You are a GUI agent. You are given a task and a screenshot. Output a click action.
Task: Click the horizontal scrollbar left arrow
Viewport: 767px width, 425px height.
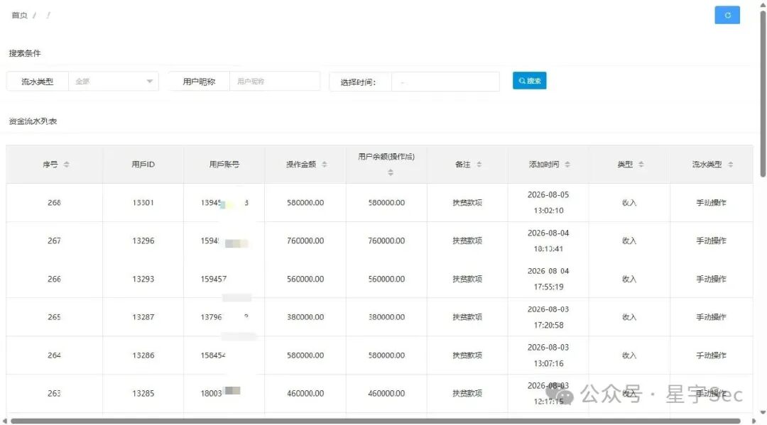click(x=5, y=421)
